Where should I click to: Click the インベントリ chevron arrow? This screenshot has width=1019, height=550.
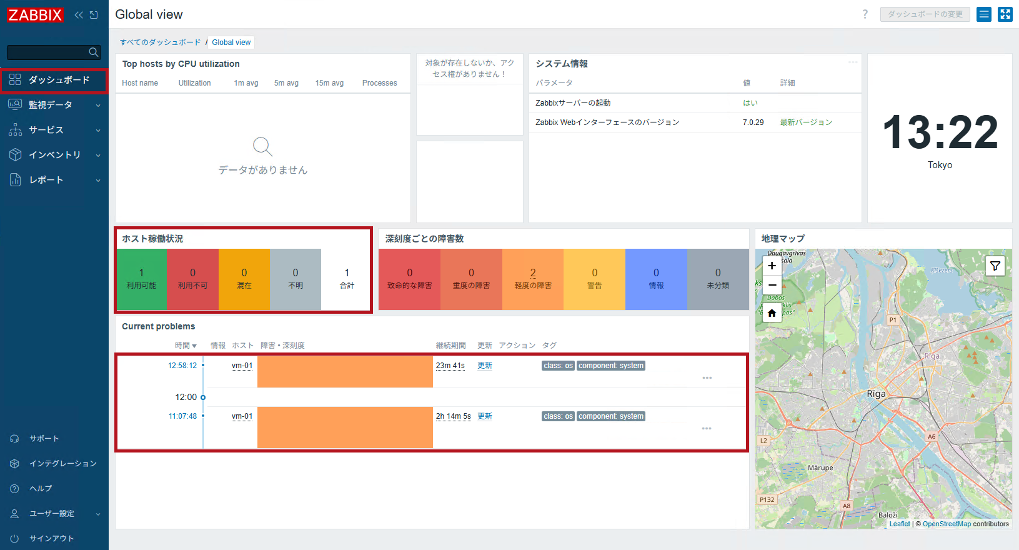tap(98, 156)
